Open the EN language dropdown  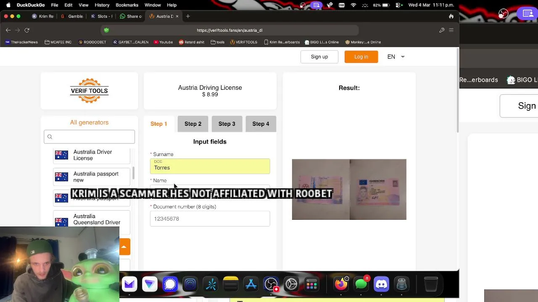(x=396, y=57)
